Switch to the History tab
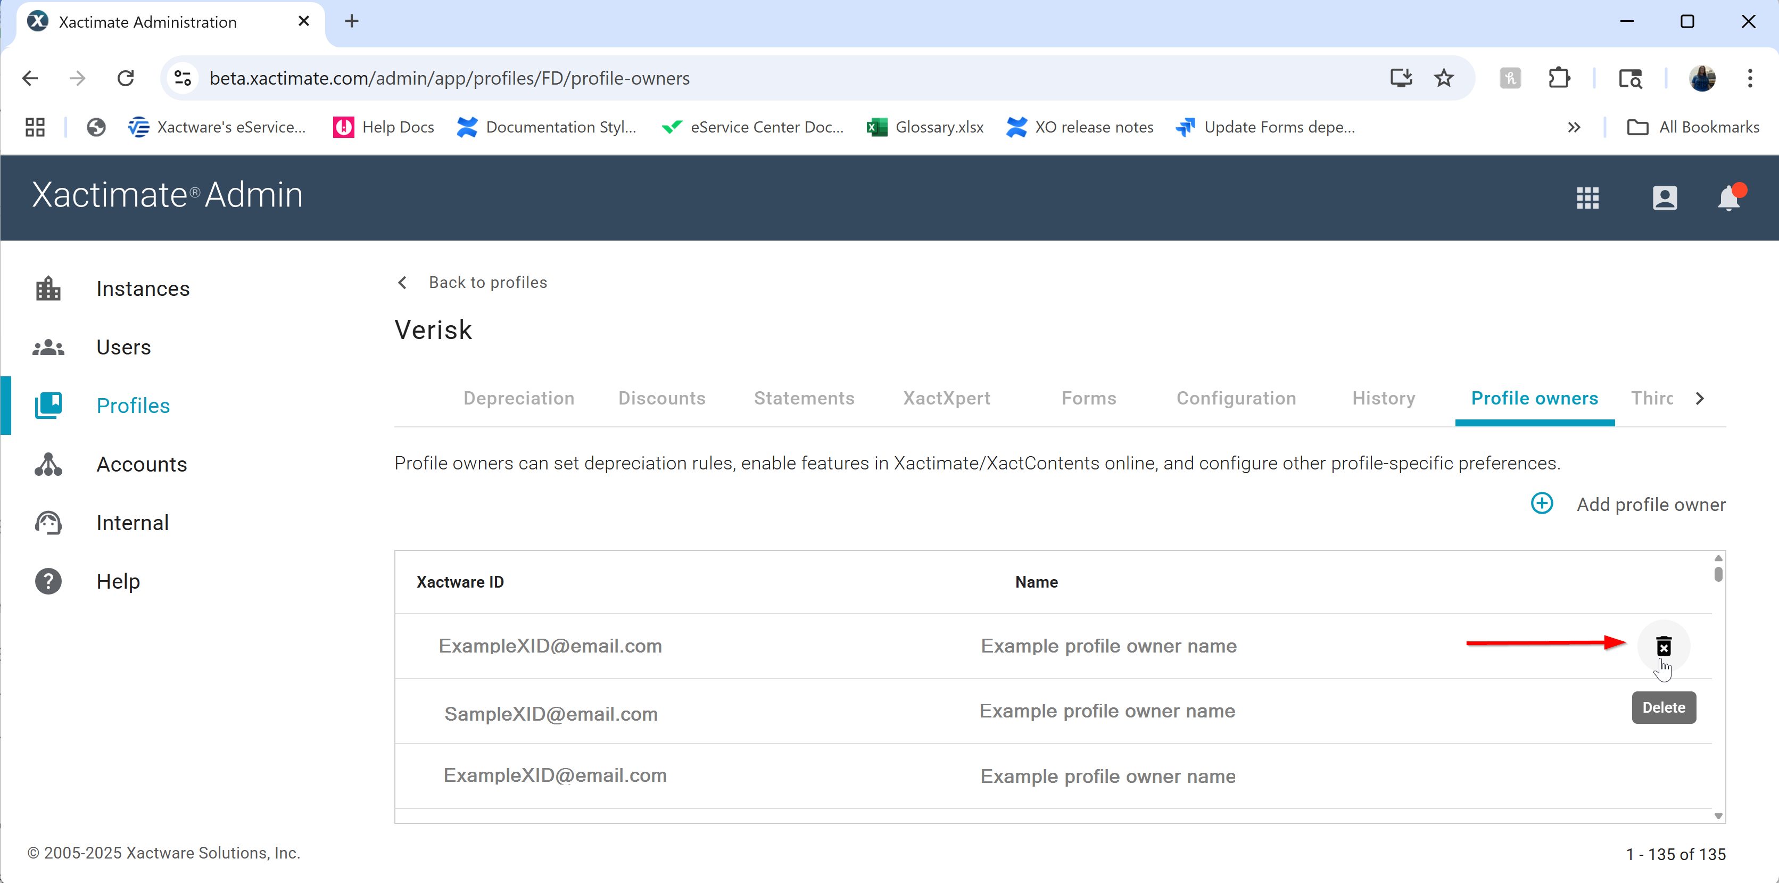 [x=1384, y=398]
